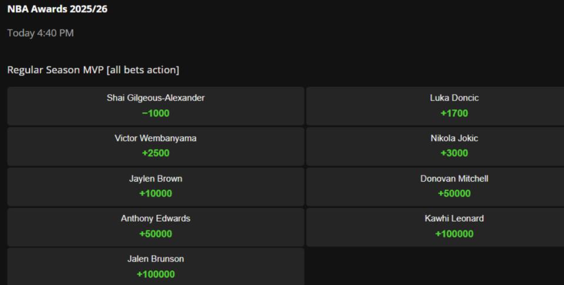This screenshot has height=285, width=564.
Task: Click Donovan Mitchell's +50000 odds
Action: [x=454, y=193]
